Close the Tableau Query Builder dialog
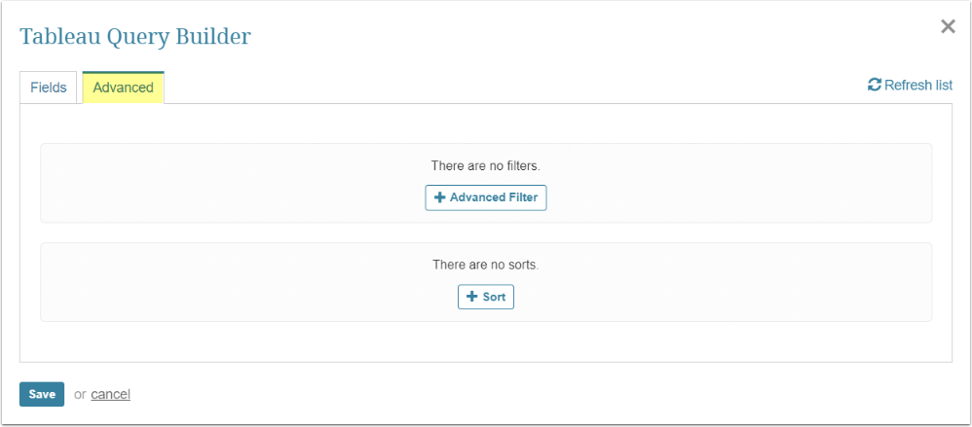Screen dimensions: 972x427 [948, 27]
